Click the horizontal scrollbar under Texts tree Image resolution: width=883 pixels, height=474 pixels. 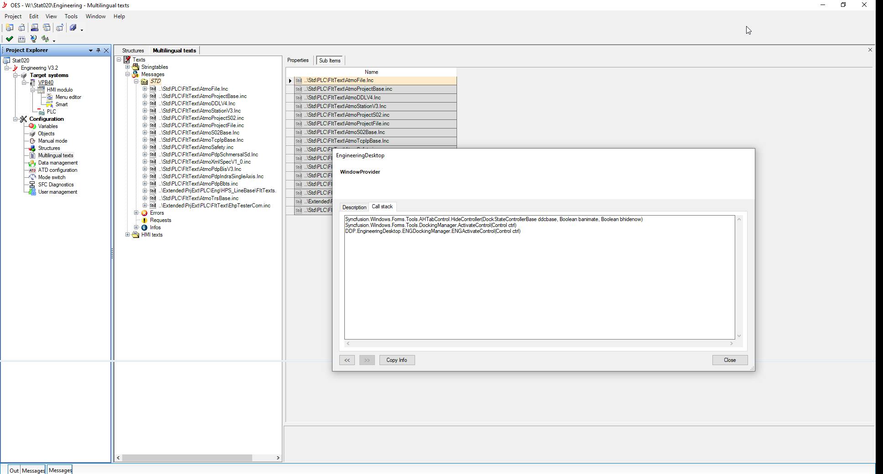click(187, 458)
